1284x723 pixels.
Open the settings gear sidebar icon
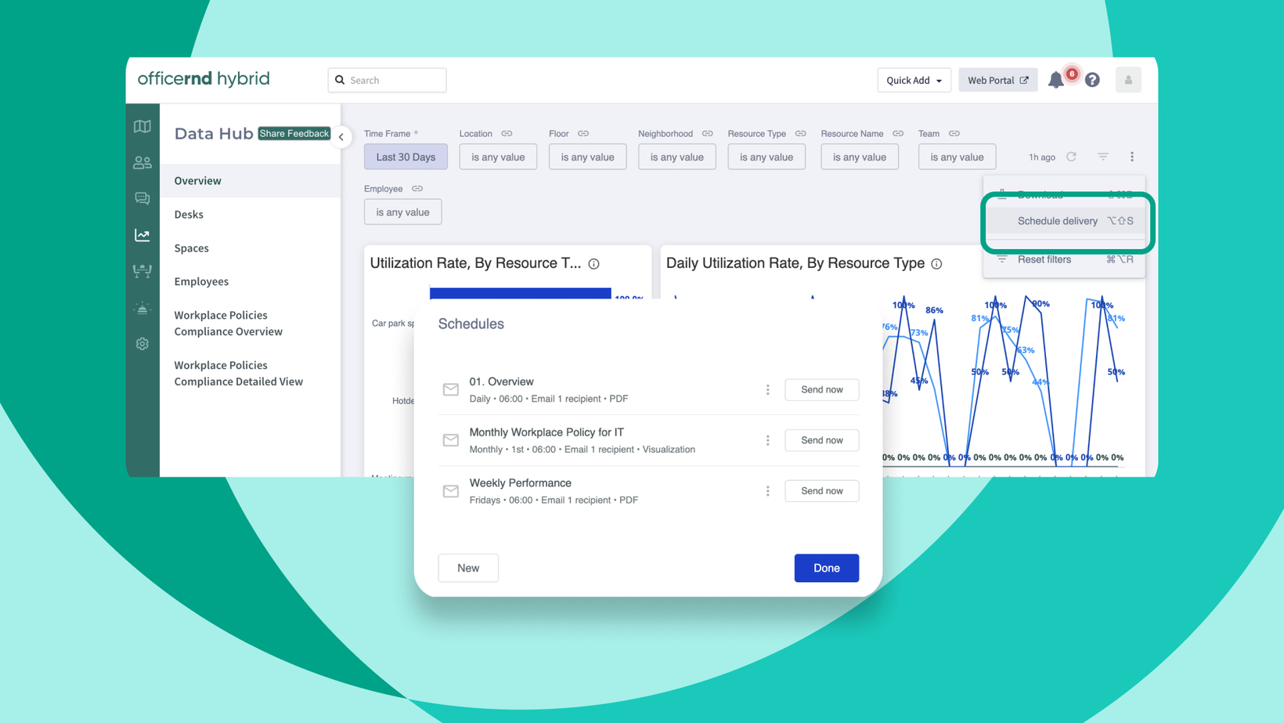(142, 344)
